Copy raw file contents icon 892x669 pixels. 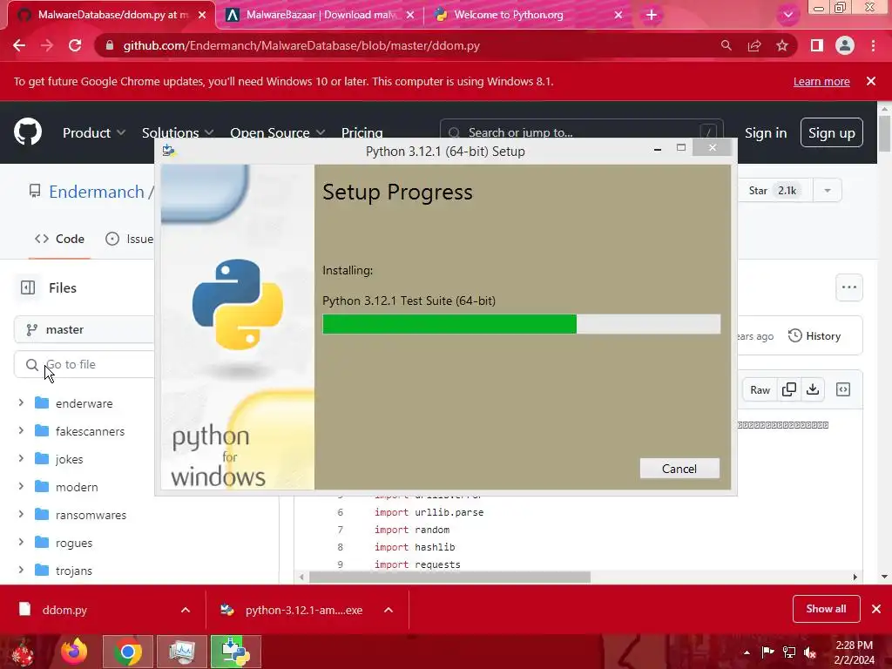click(789, 389)
